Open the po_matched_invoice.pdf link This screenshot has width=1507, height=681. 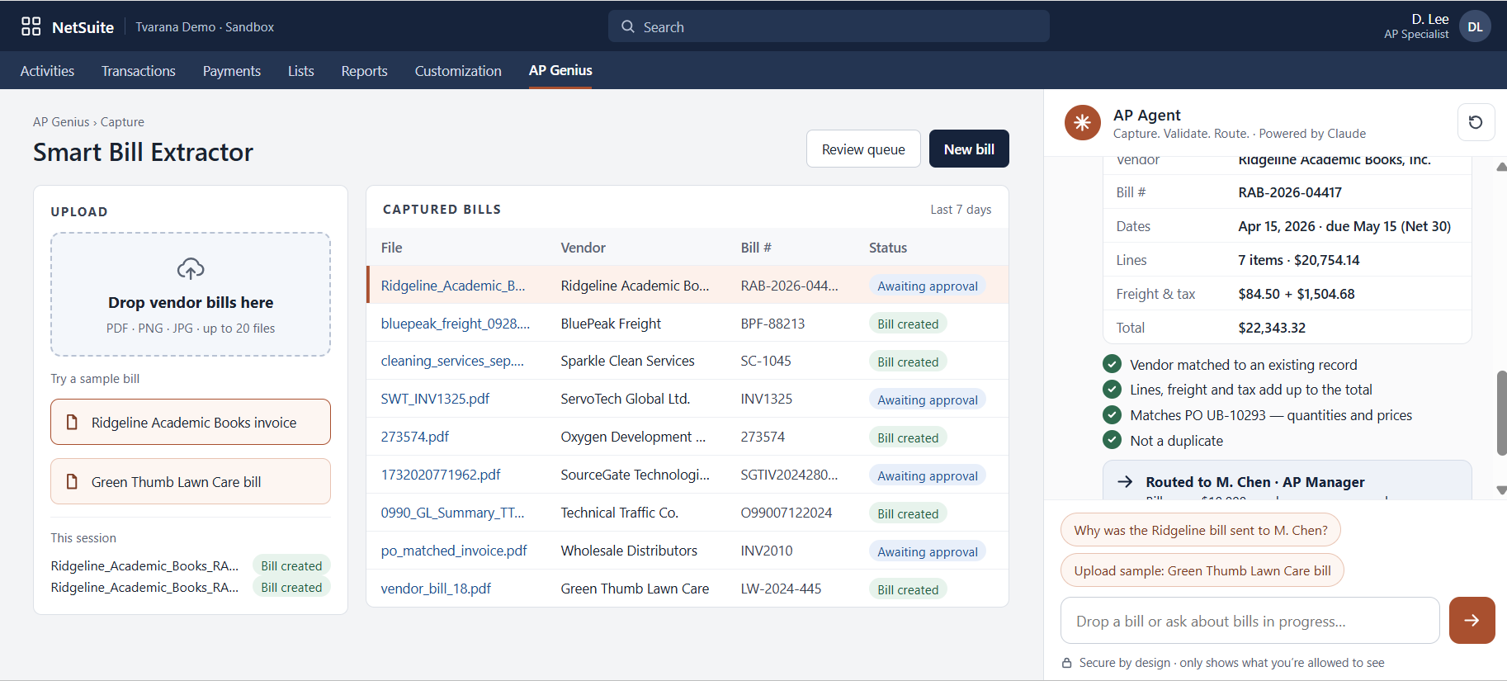[454, 551]
